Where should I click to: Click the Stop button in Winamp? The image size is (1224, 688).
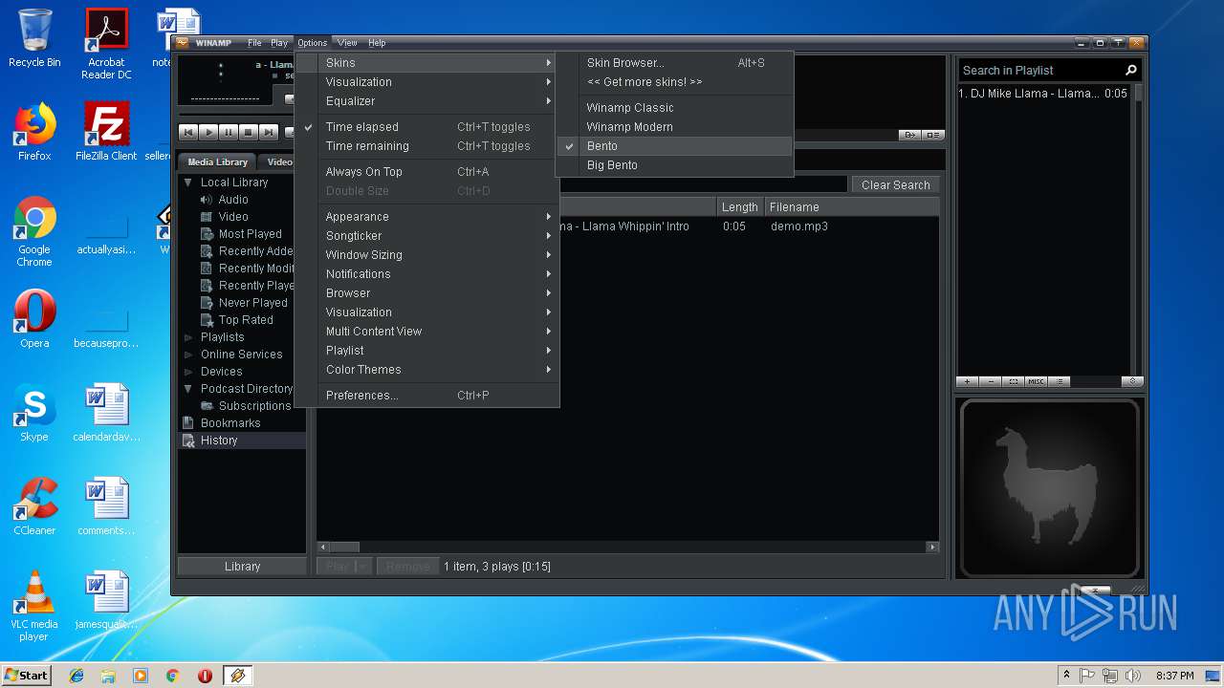coord(249,133)
